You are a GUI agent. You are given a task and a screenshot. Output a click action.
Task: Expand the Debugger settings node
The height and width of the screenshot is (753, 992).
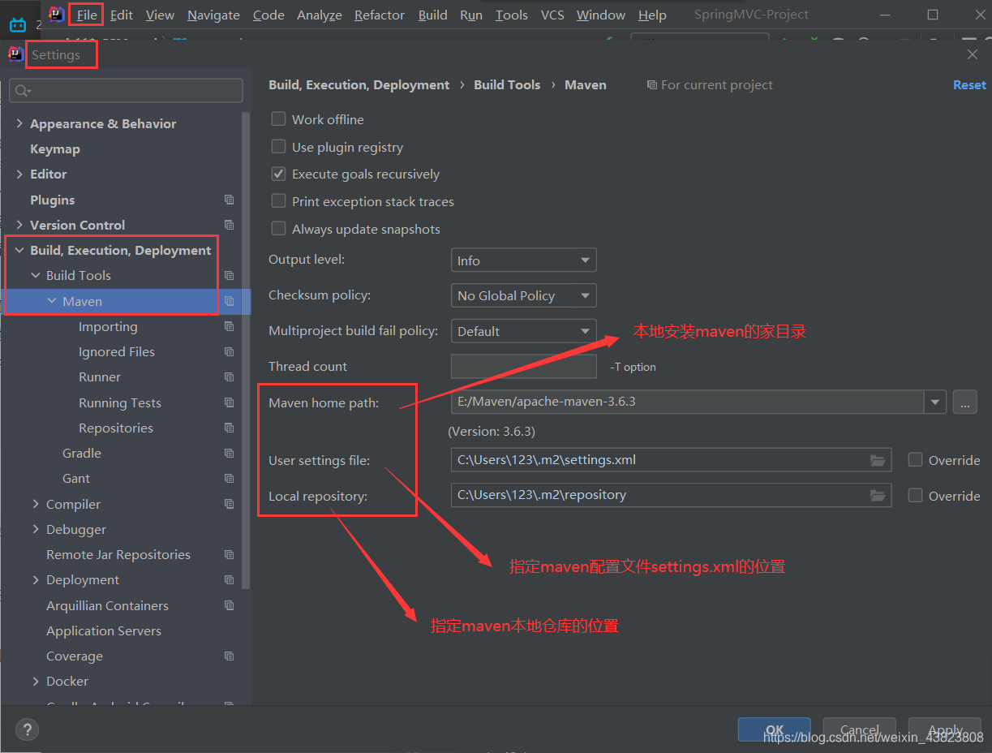pos(36,529)
